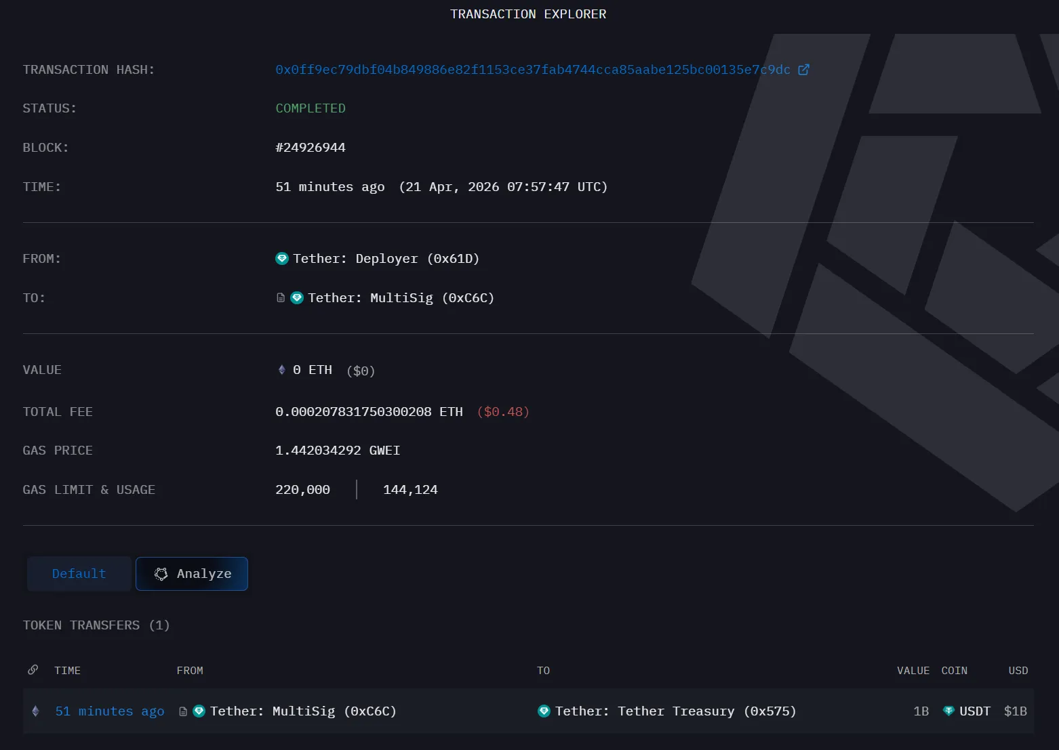Open Tether: MultiSig sender in token transfers

pos(303,711)
